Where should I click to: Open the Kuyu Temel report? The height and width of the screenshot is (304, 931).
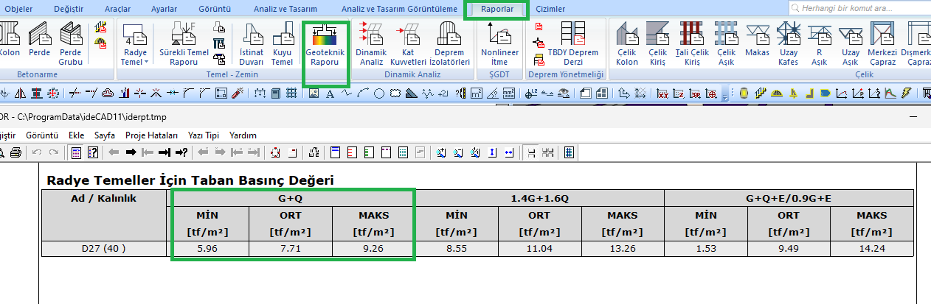pos(283,44)
